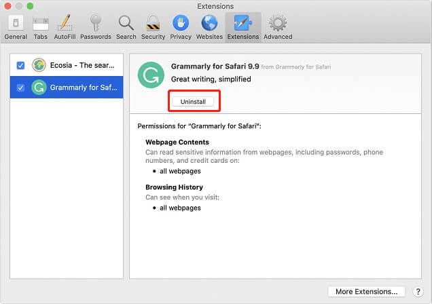Screen dimensions: 432x304
Task: Close the Extensions window with red button
Action: pos(7,6)
